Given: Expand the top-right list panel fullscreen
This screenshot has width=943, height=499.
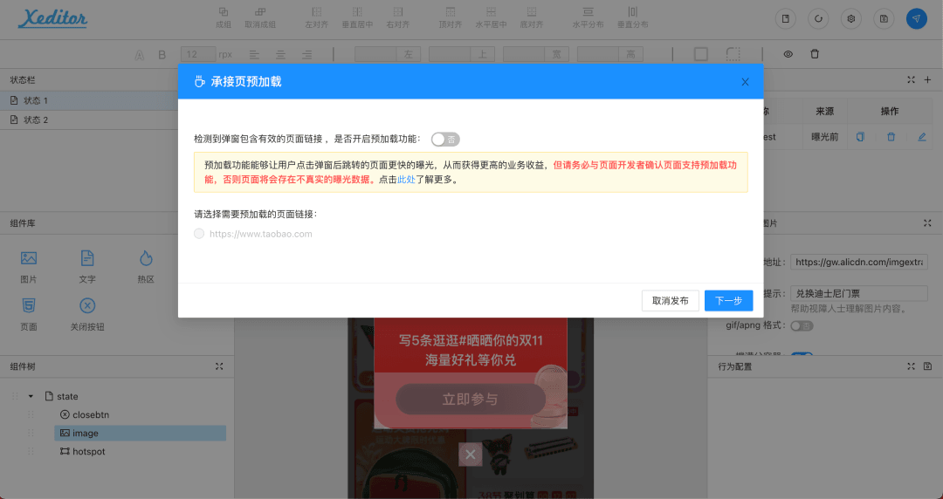Looking at the screenshot, I should click(911, 79).
